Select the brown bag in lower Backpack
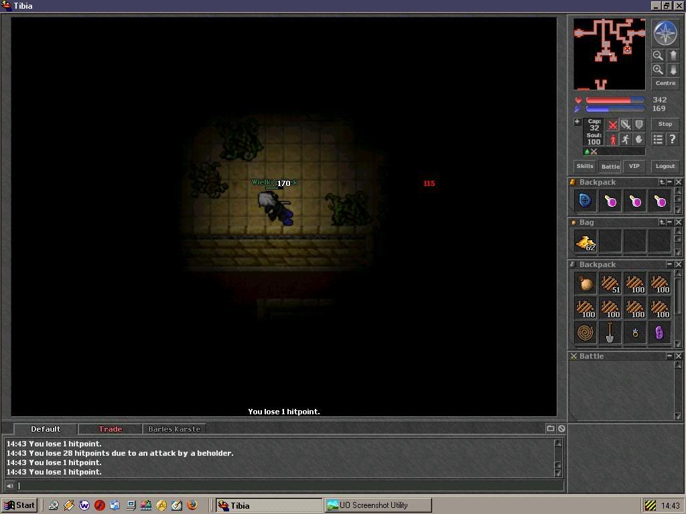This screenshot has width=686, height=514. coord(586,283)
